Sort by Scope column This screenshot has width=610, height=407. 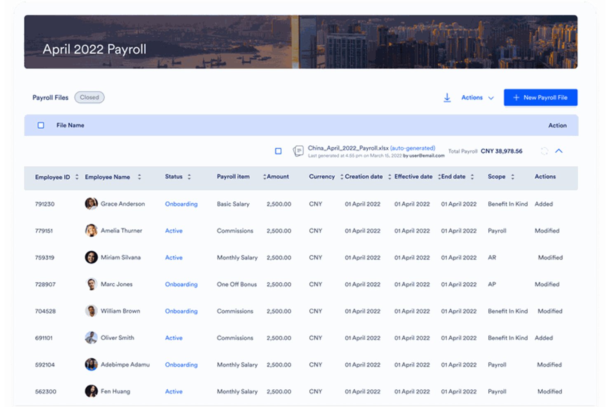pos(513,177)
